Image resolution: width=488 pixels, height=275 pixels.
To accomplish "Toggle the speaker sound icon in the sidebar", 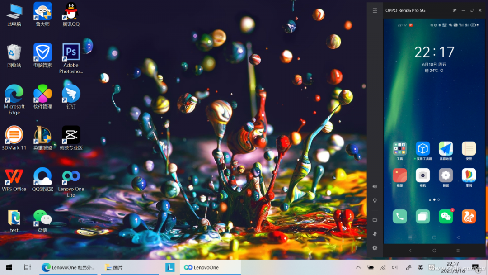I will pyautogui.click(x=375, y=186).
